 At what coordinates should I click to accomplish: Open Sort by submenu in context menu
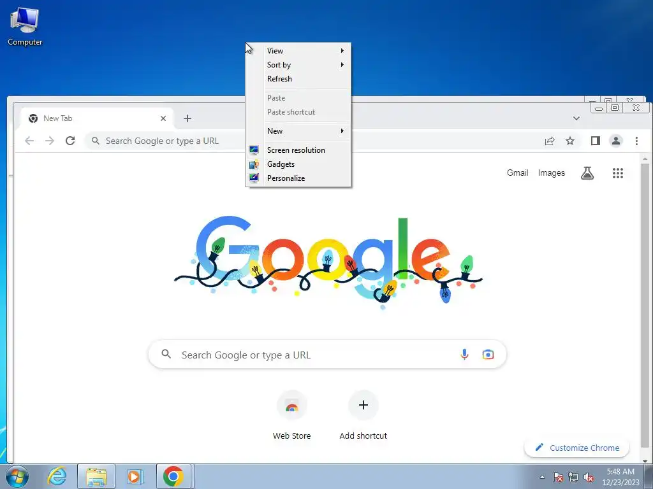[x=298, y=65]
